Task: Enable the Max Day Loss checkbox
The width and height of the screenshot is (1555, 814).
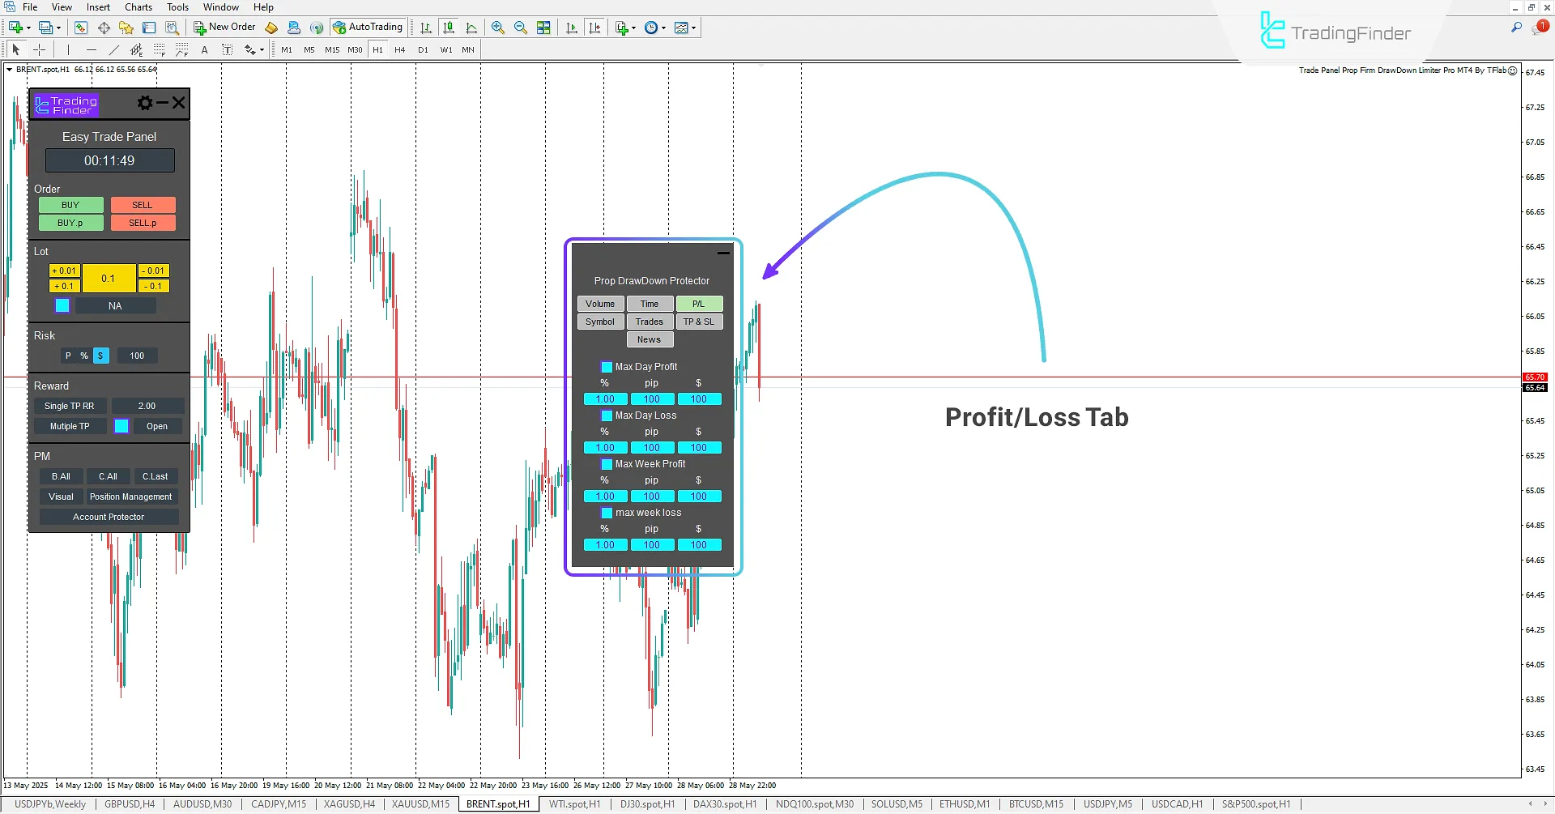Action: click(607, 415)
